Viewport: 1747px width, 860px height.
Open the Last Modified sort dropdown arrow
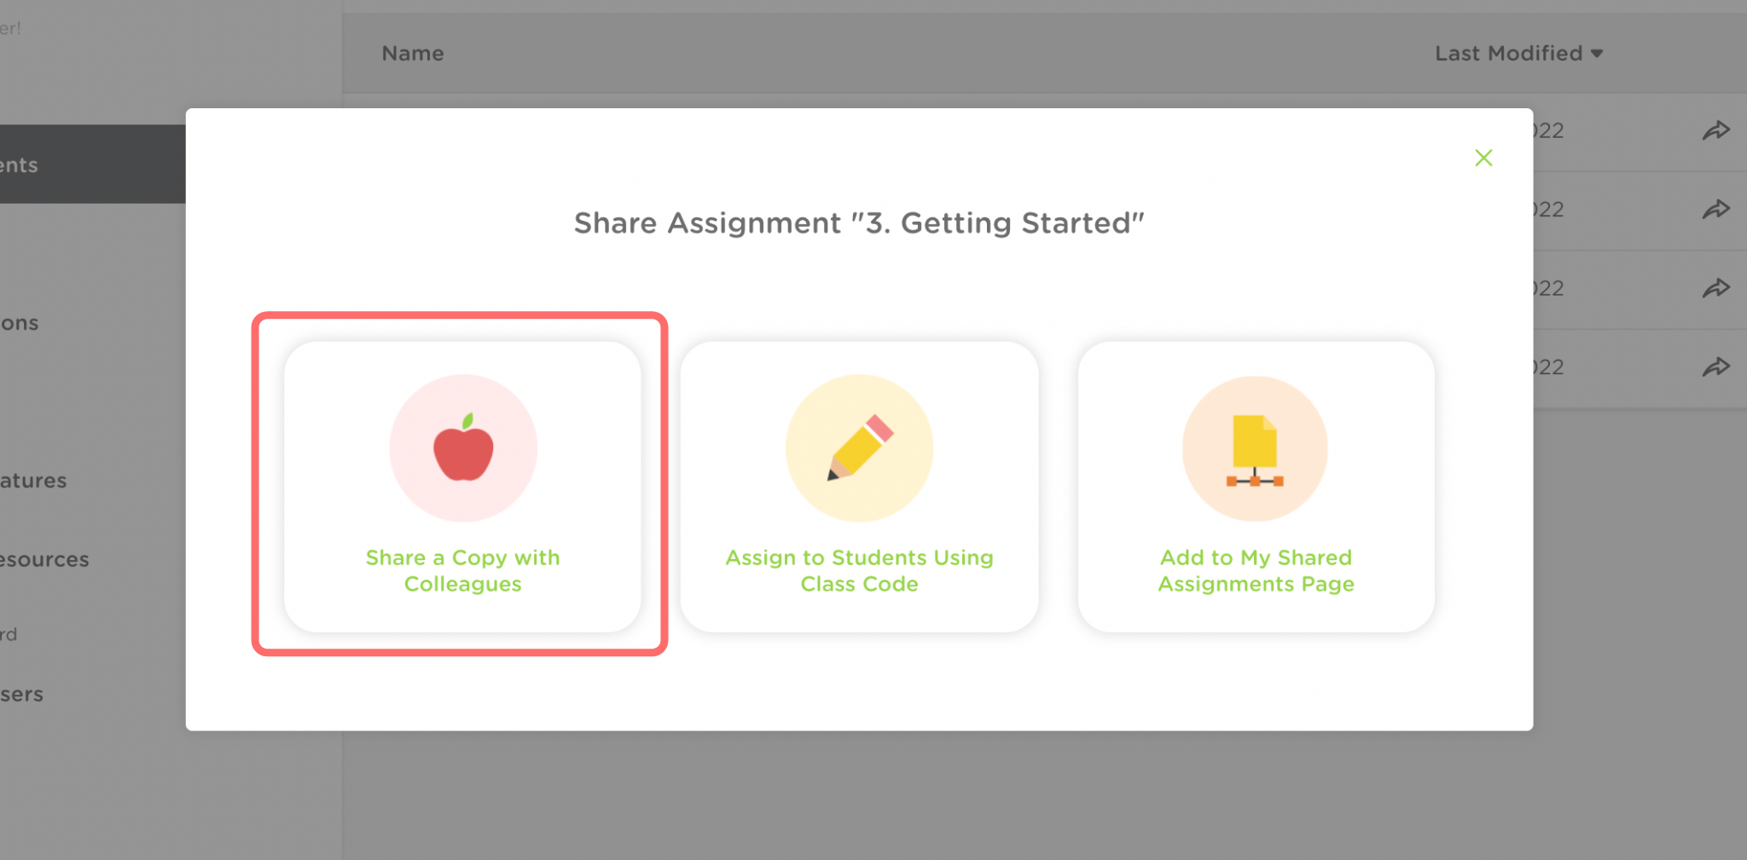click(1597, 54)
